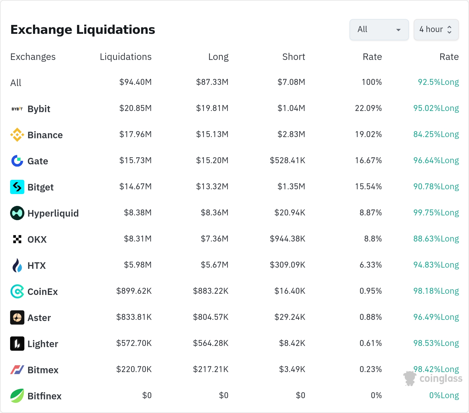This screenshot has height=413, width=469.
Task: Click the Lighter logo icon
Action: click(x=17, y=344)
